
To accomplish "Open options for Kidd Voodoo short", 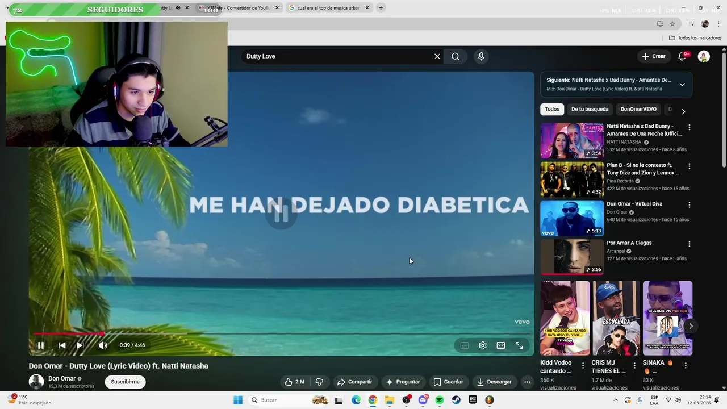I will click(583, 365).
